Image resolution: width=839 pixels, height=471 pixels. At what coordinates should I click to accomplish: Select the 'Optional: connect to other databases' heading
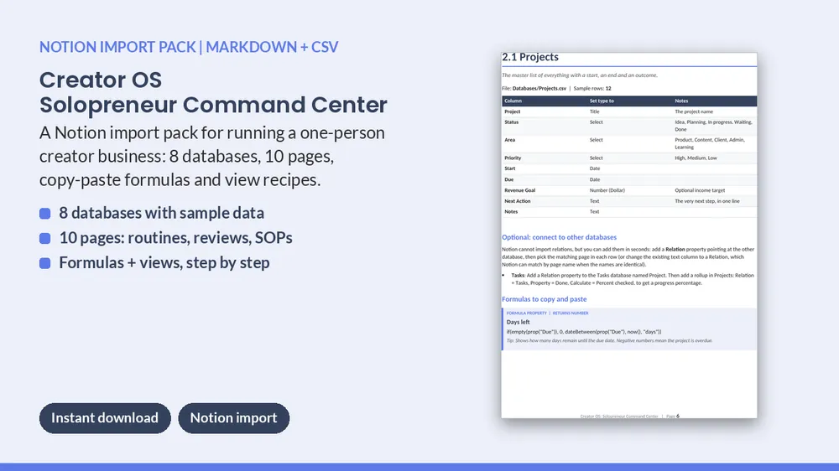pos(559,237)
